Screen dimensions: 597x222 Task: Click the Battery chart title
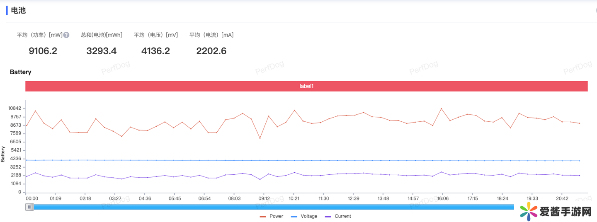coord(21,72)
